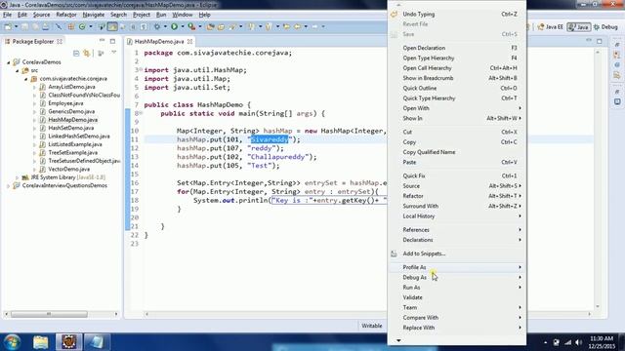Select Quick Outline from context menu
This screenshot has height=351, width=625.
pyautogui.click(x=457, y=88)
